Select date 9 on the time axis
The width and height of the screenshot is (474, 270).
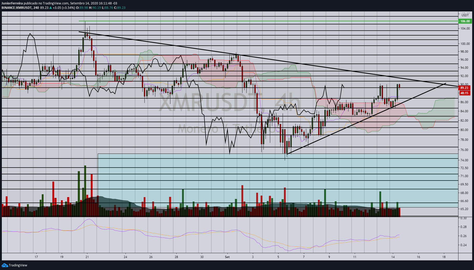pyautogui.click(x=329, y=257)
